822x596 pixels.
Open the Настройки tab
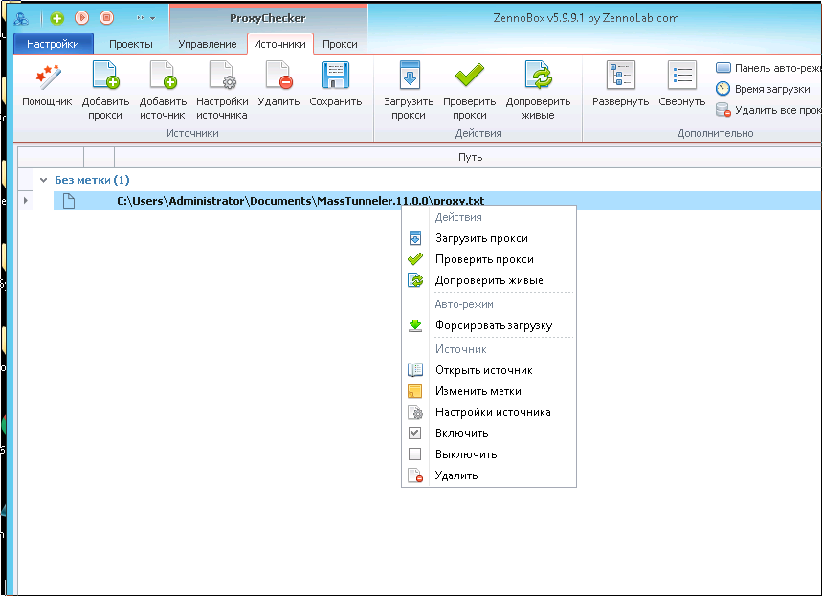pyautogui.click(x=53, y=44)
